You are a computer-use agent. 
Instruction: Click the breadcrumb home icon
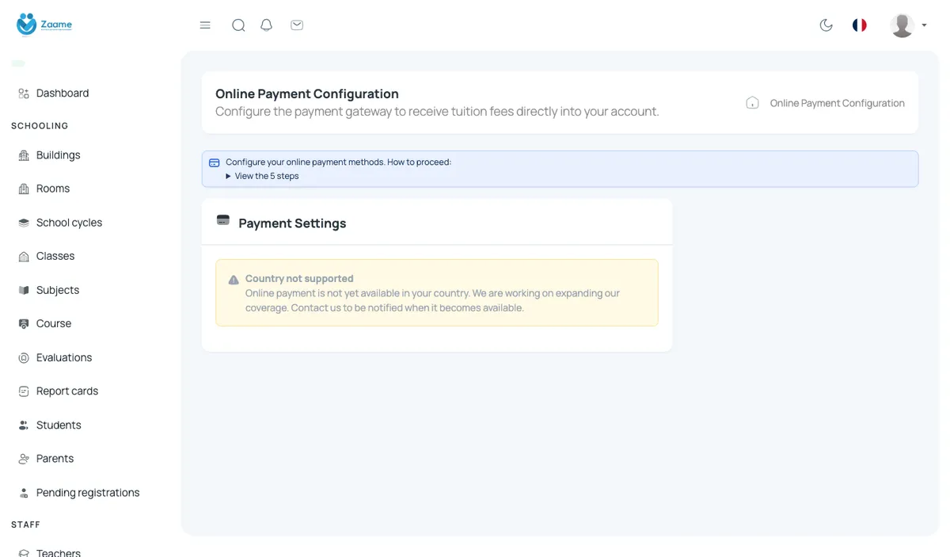753,103
